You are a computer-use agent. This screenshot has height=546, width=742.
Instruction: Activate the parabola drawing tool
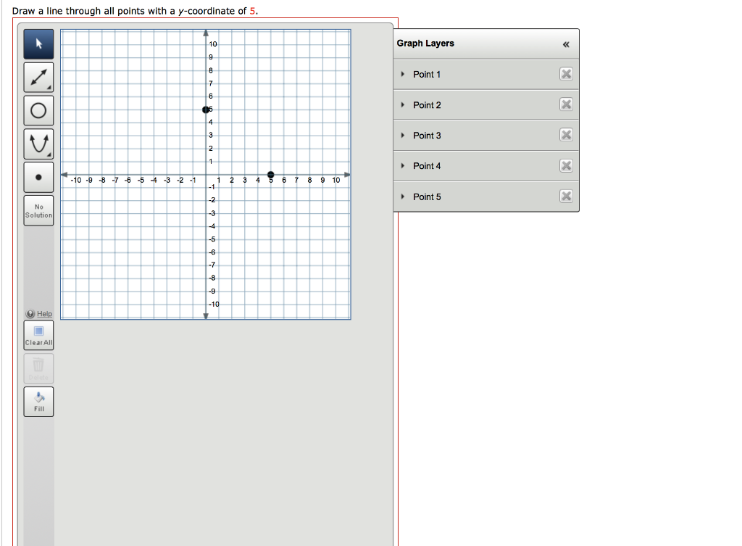pos(38,144)
